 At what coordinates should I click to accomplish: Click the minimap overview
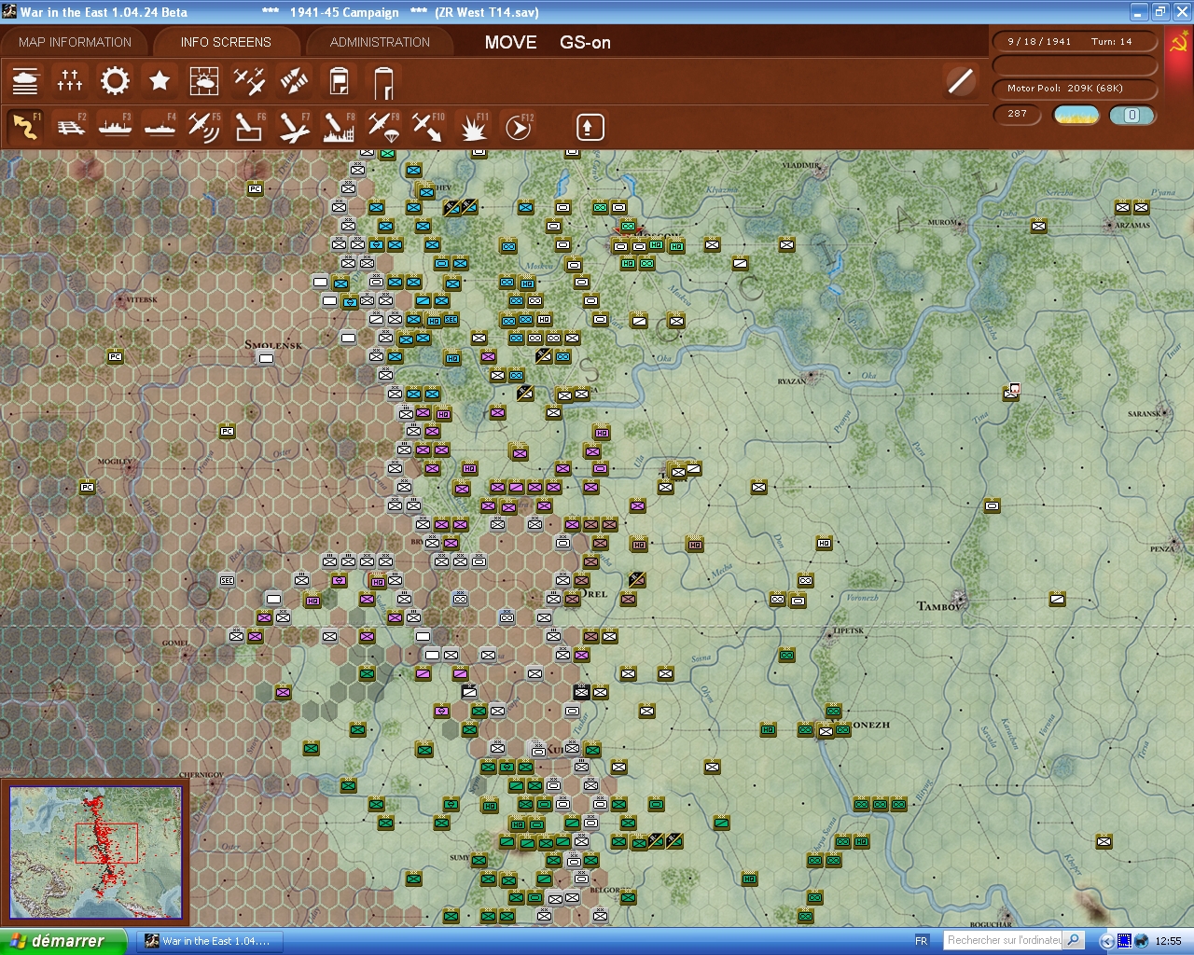96,852
